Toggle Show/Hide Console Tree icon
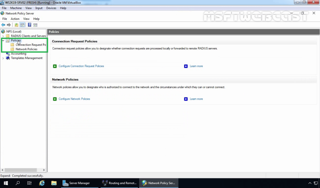 pyautogui.click(x=22, y=25)
